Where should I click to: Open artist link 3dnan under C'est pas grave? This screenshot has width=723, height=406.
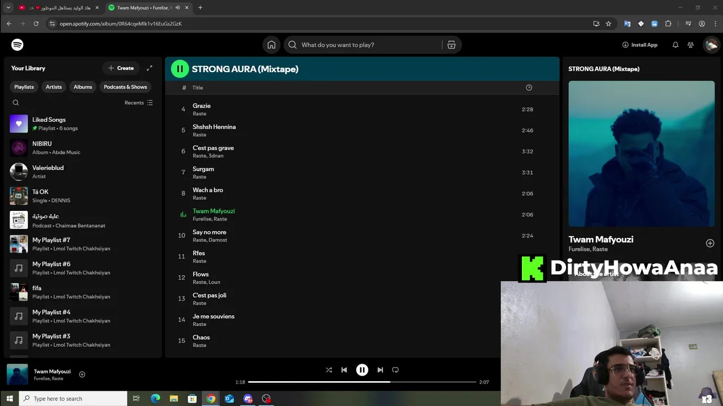[x=216, y=156]
